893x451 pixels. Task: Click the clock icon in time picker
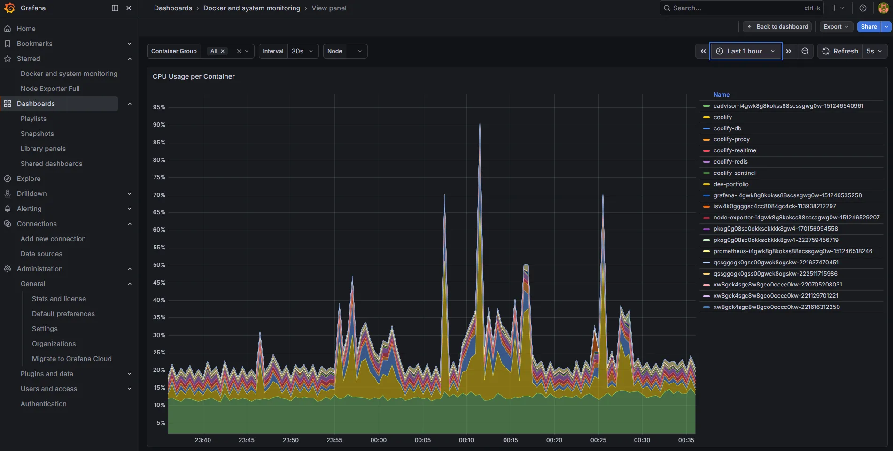pyautogui.click(x=720, y=51)
